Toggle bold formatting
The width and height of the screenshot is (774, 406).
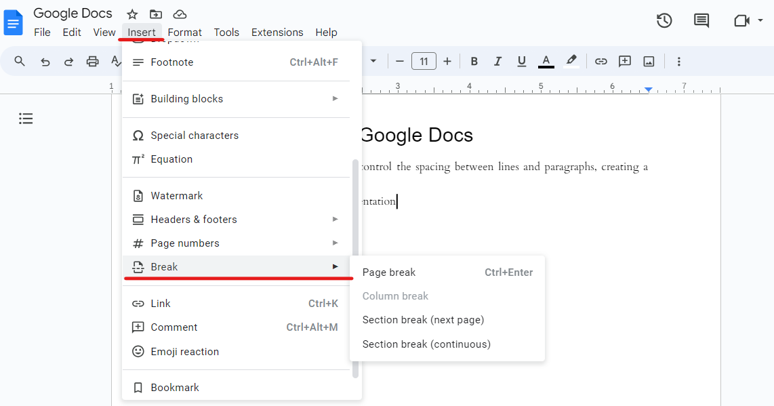474,62
